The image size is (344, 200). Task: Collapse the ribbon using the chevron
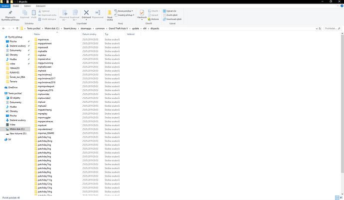coord(337,5)
